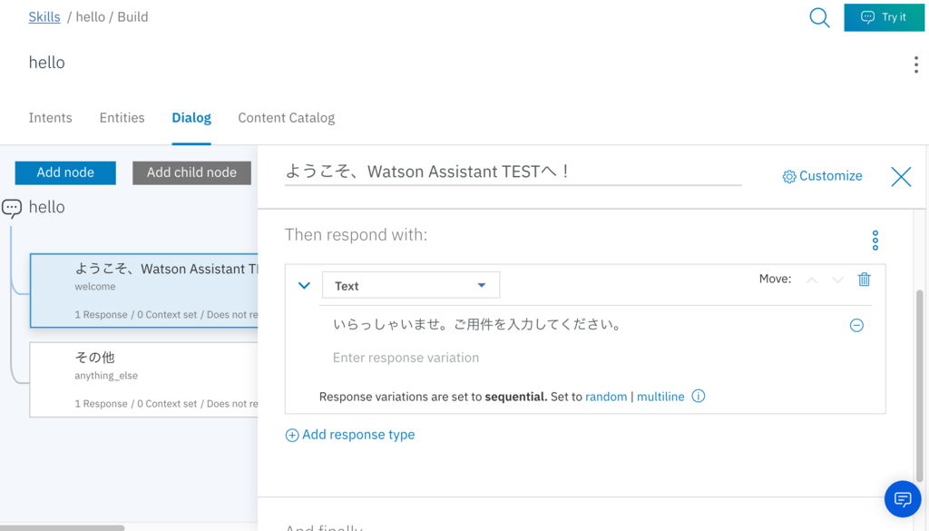Select the Dialog tab
The height and width of the screenshot is (531, 929).
point(191,118)
